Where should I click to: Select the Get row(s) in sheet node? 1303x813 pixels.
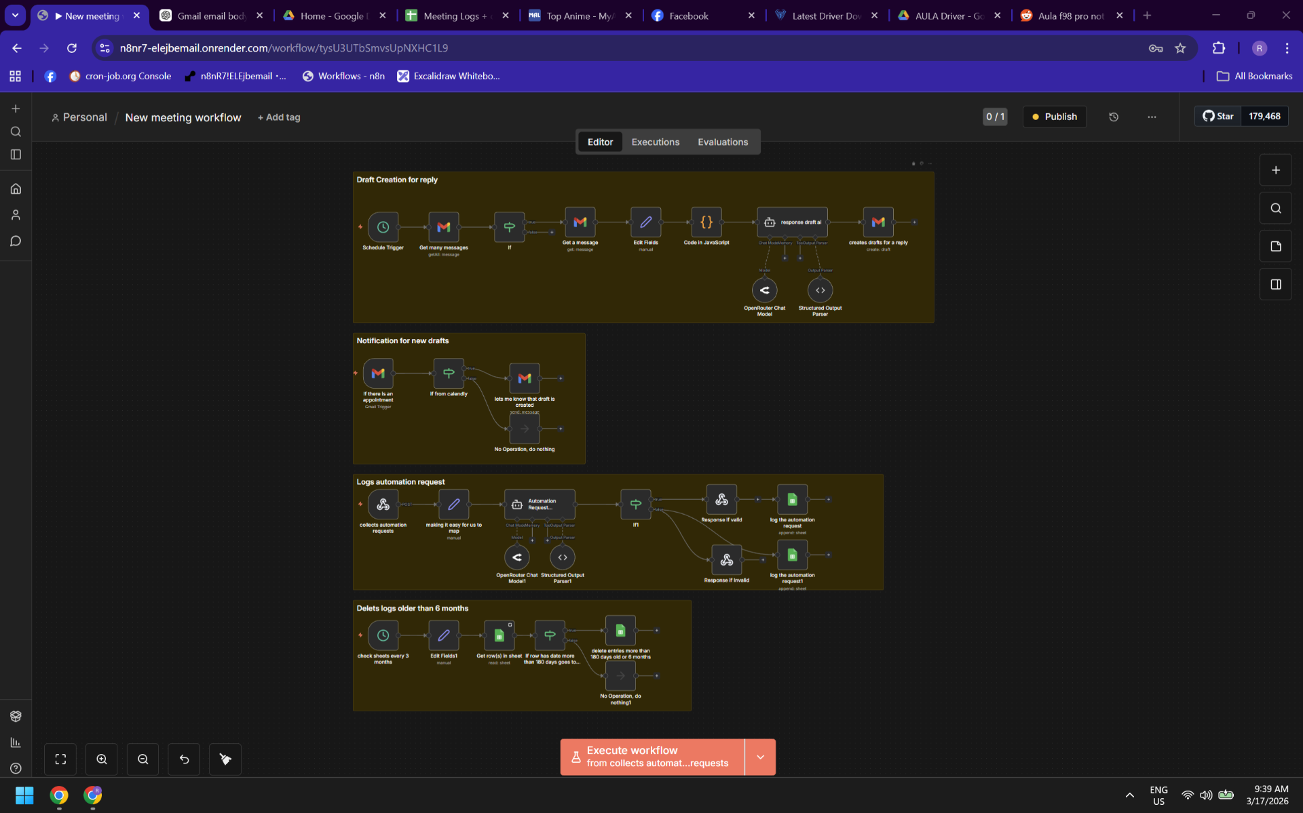[x=499, y=635]
